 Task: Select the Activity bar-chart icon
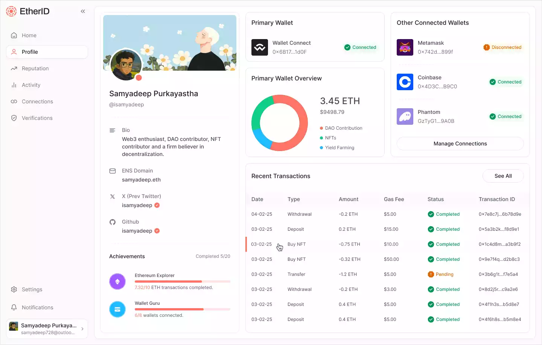pyautogui.click(x=14, y=85)
